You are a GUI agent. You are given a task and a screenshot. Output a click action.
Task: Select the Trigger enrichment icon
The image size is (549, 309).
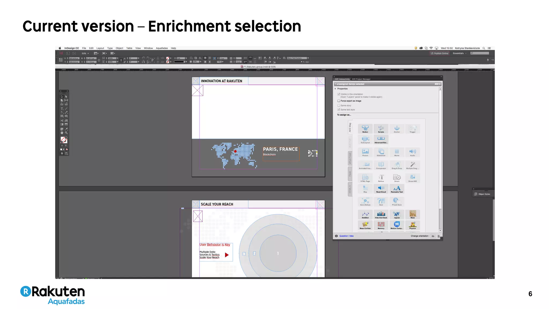pyautogui.click(x=413, y=129)
